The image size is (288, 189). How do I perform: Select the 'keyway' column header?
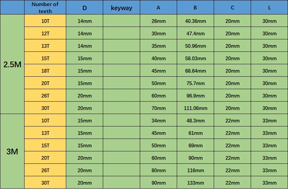pos(121,7)
